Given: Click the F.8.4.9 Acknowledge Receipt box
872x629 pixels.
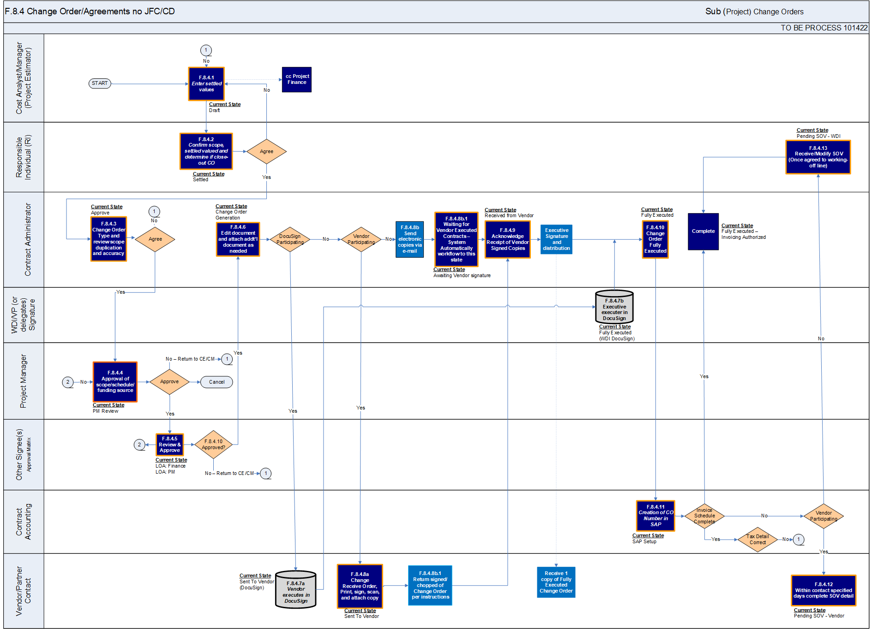Looking at the screenshot, I should coord(508,239).
